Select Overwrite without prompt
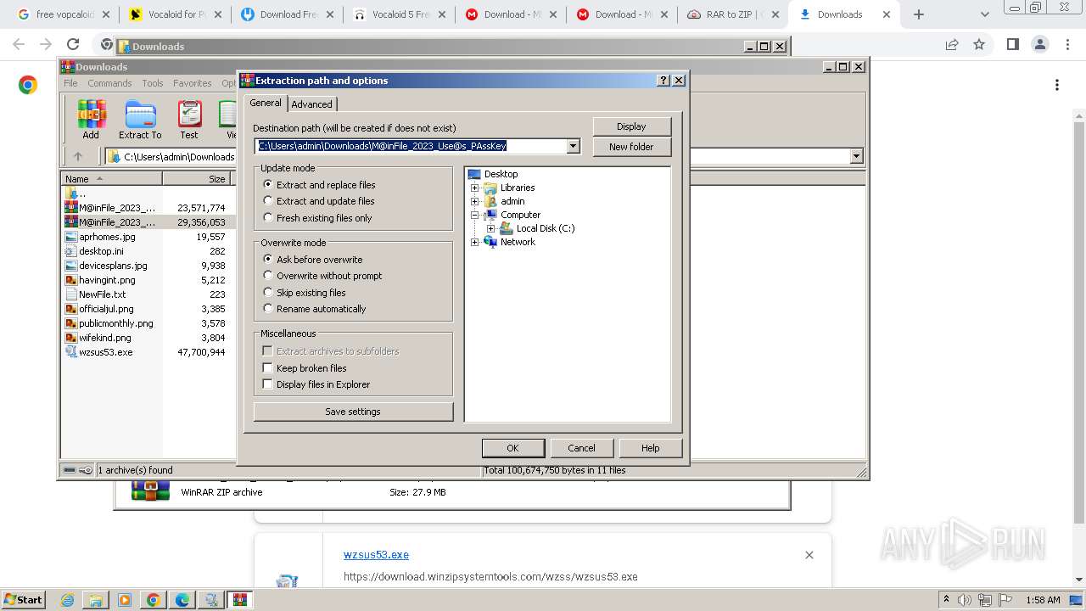This screenshot has height=611, width=1086. [268, 276]
